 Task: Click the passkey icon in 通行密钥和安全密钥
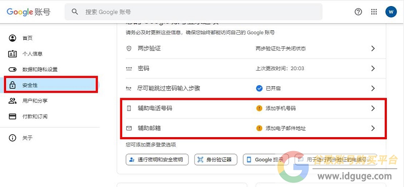coord(132,160)
